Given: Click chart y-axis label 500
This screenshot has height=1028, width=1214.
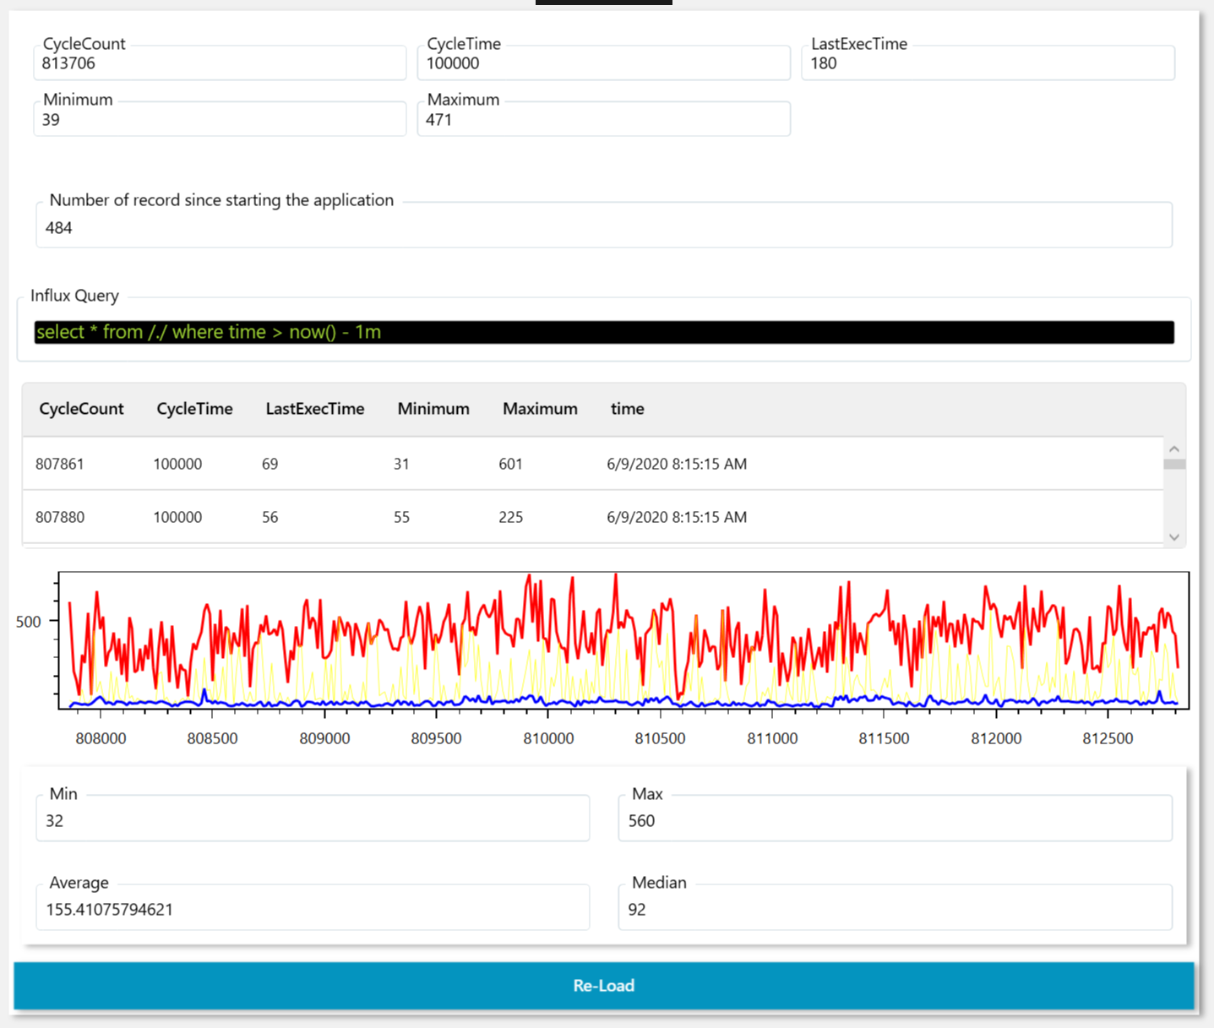Looking at the screenshot, I should click(28, 622).
